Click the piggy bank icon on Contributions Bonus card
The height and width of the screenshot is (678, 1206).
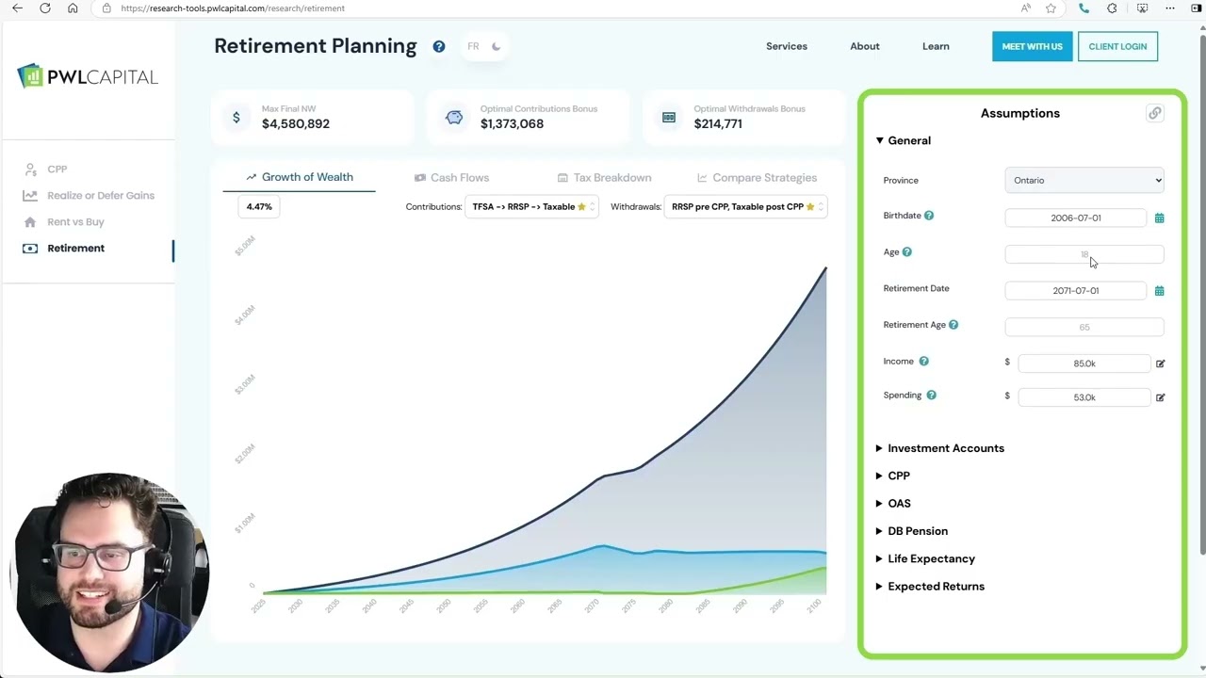pos(454,118)
